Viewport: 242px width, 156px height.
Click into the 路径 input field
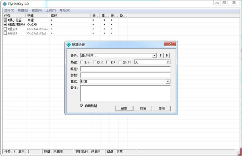coord(125,69)
